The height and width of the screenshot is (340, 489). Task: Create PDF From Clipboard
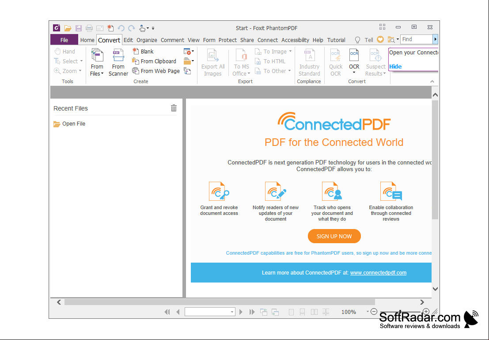coord(154,61)
